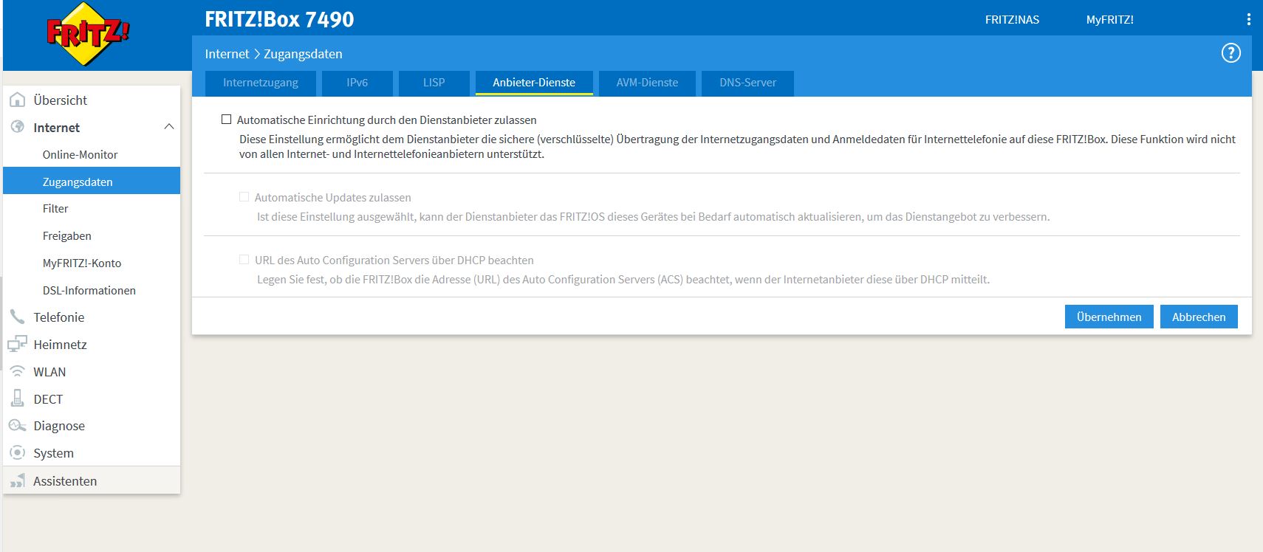The image size is (1263, 552).
Task: Open the DECT menu entry
Action: pos(92,399)
